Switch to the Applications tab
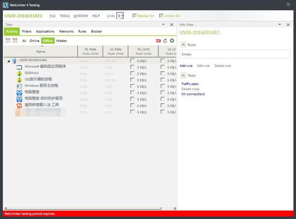 [45, 32]
